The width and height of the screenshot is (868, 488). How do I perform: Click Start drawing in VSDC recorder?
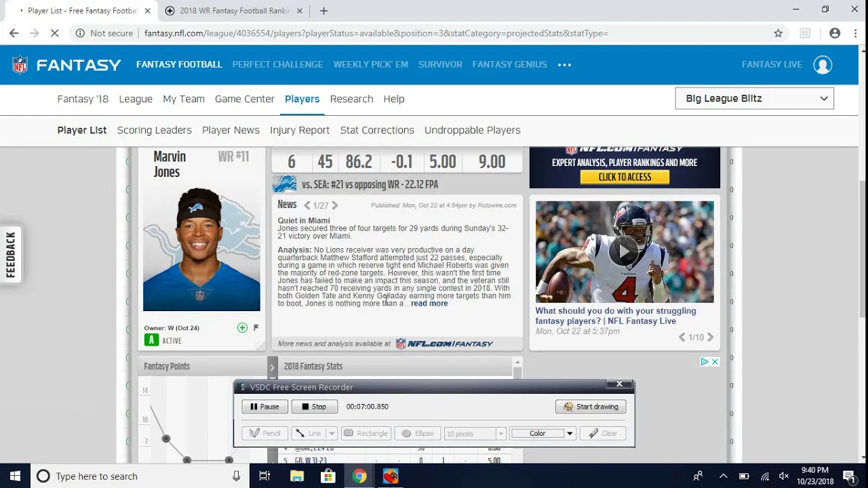pos(591,407)
